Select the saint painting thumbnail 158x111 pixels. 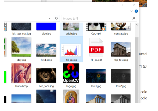pyautogui.click(x=71, y=96)
